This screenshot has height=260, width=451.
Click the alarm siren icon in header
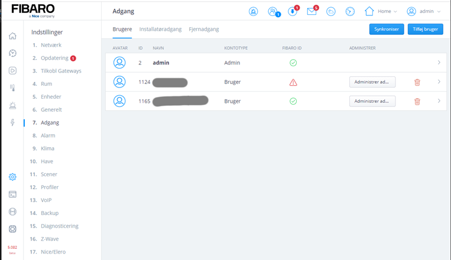point(253,11)
